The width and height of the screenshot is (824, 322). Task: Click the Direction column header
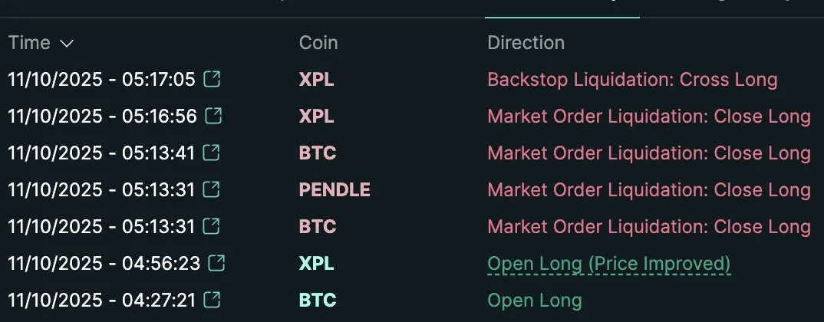(x=526, y=42)
